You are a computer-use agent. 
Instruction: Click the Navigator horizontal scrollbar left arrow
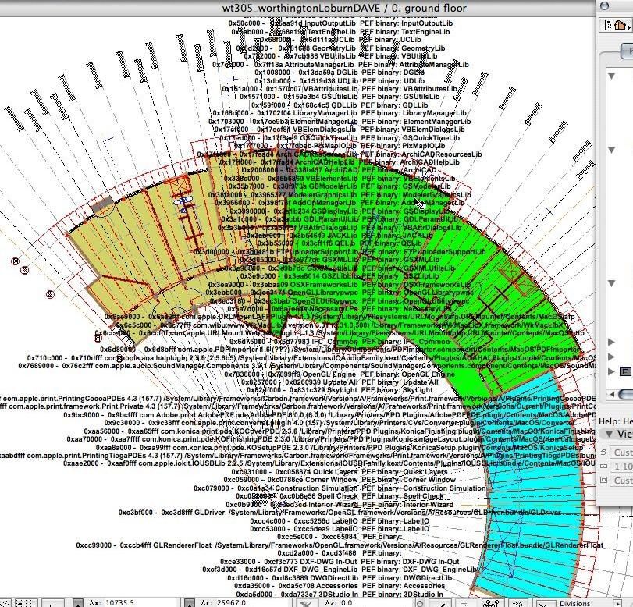[612, 394]
